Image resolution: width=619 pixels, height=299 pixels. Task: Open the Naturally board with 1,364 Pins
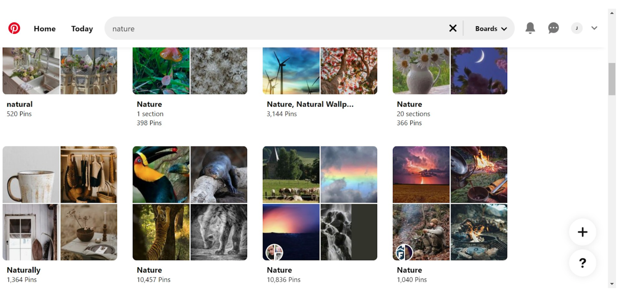click(x=24, y=270)
